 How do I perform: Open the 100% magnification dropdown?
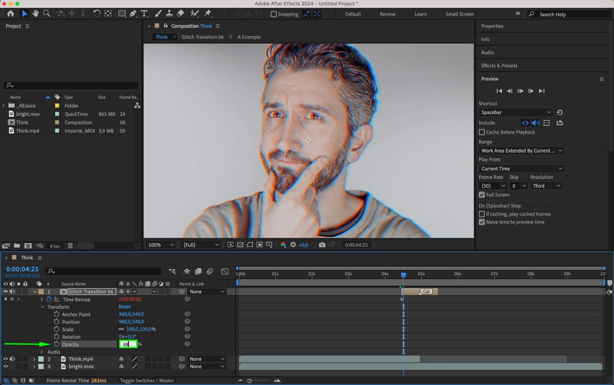click(x=161, y=245)
